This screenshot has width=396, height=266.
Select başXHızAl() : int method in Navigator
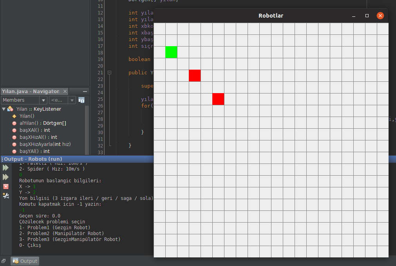pos(38,137)
